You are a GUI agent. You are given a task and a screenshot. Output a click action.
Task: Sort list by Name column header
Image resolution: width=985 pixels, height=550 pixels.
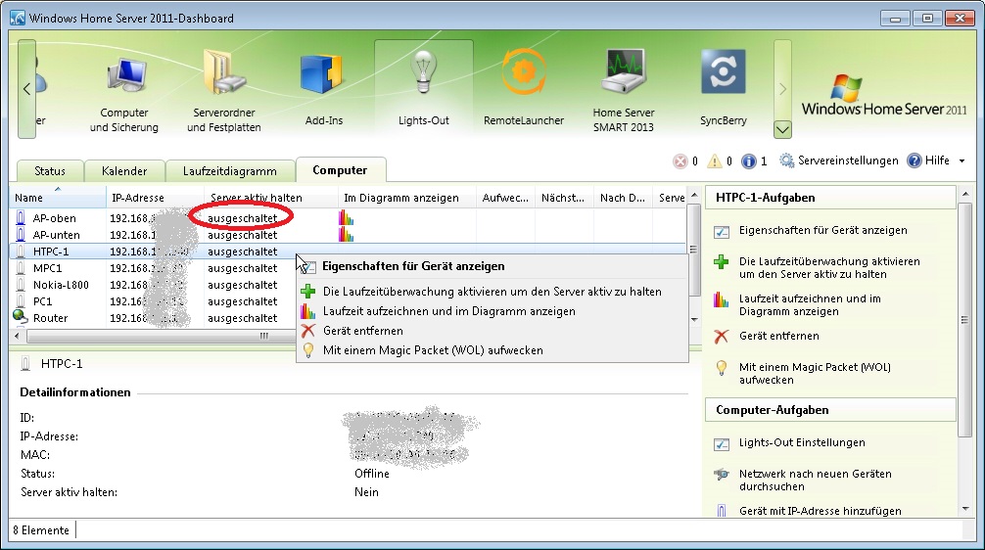[x=58, y=197]
